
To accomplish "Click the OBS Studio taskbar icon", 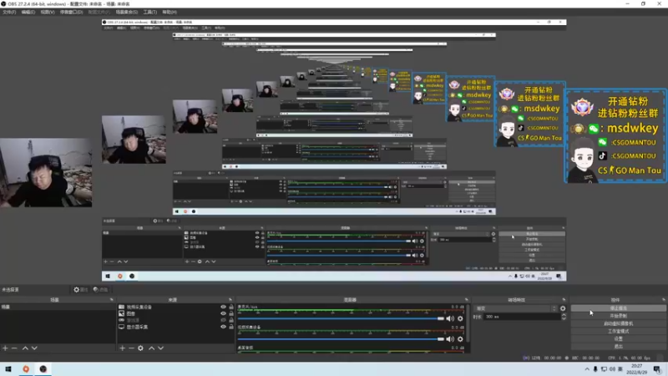I will (x=43, y=369).
